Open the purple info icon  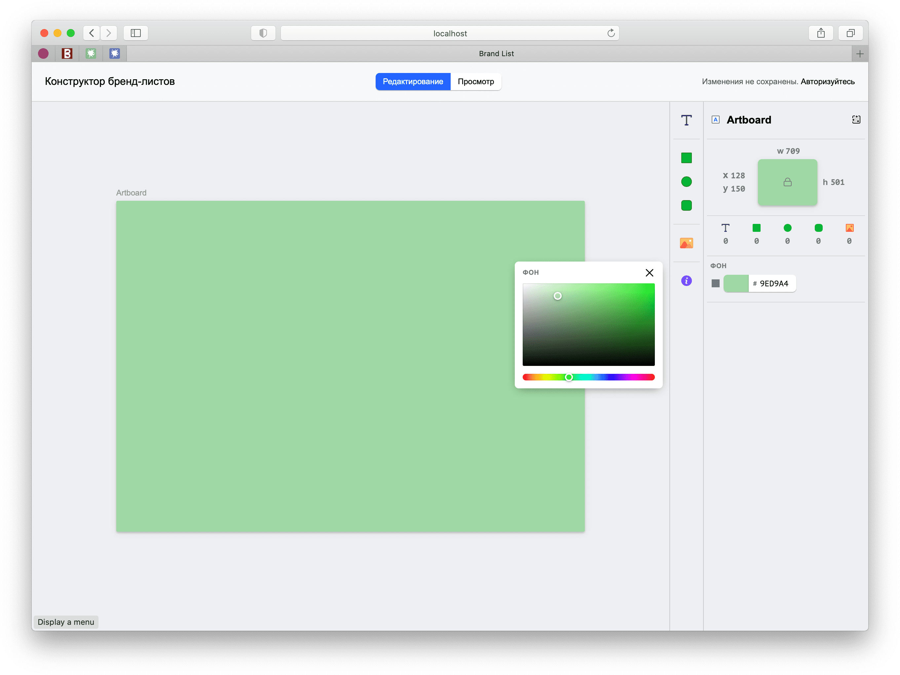[x=686, y=281]
